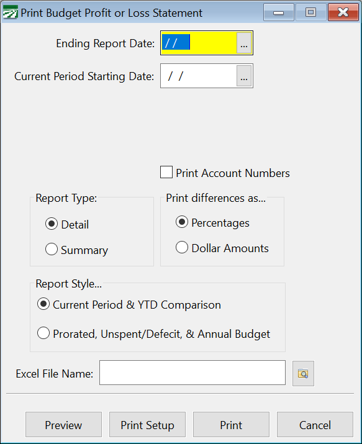The width and height of the screenshot is (362, 444).
Task: Select Current Period & YTD Comparison style
Action: tap(43, 304)
